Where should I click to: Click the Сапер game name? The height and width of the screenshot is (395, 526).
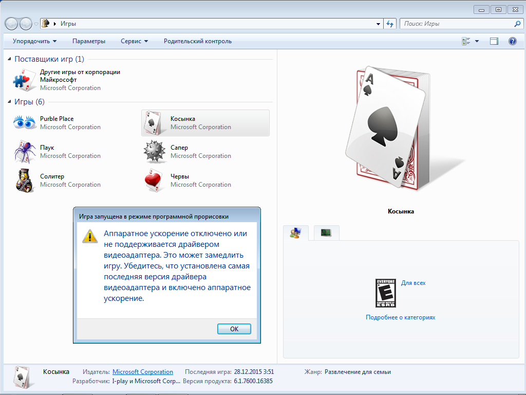[x=179, y=148]
